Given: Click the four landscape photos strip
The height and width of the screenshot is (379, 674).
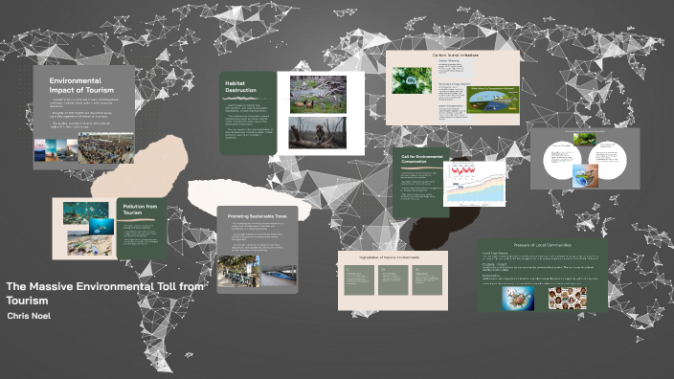Looking at the screenshot, I should [56, 150].
